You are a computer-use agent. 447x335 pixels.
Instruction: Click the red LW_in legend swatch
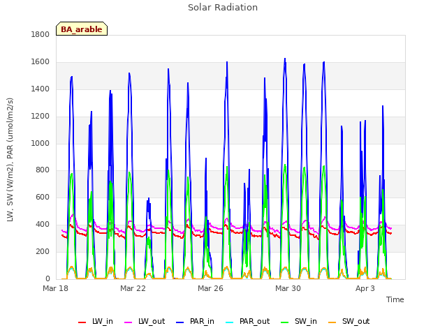(82, 322)
